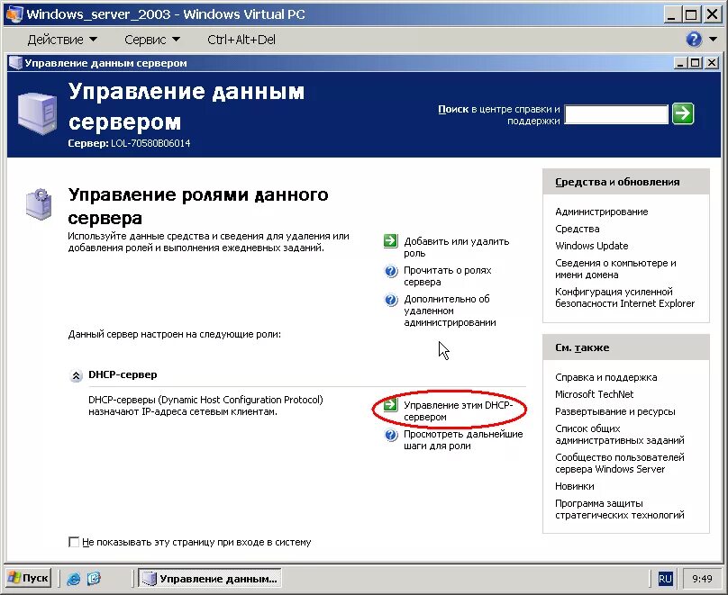Image resolution: width=728 pixels, height=595 pixels.
Task: Collapse the DHCP-сервер role section
Action: point(76,375)
